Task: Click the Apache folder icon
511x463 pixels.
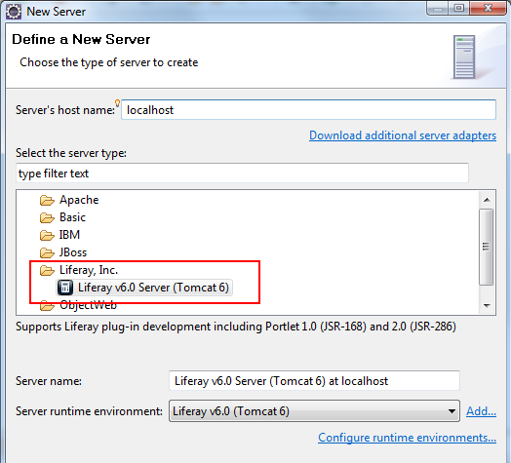Action: coord(47,201)
